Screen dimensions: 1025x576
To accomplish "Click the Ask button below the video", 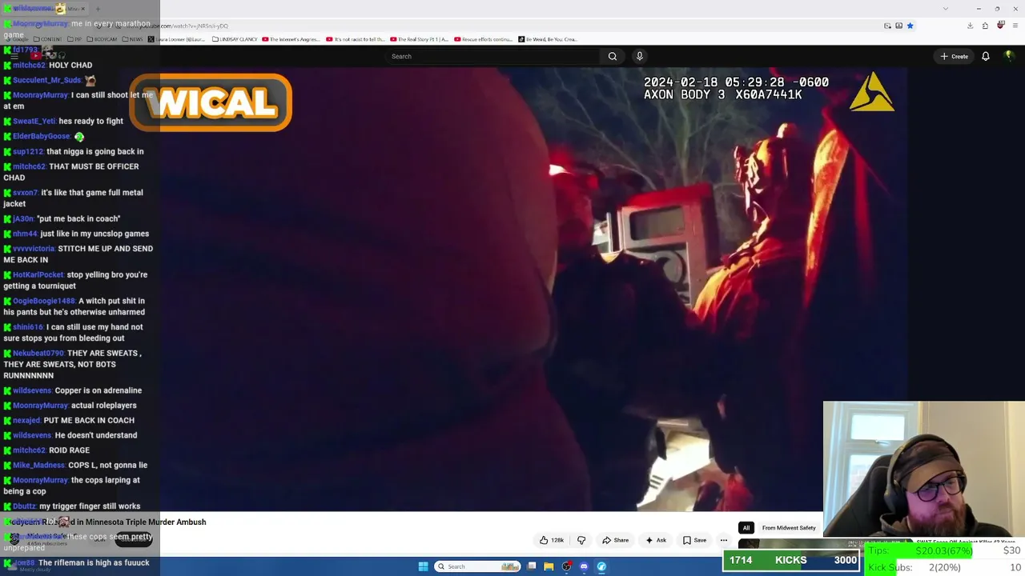I will tap(656, 540).
